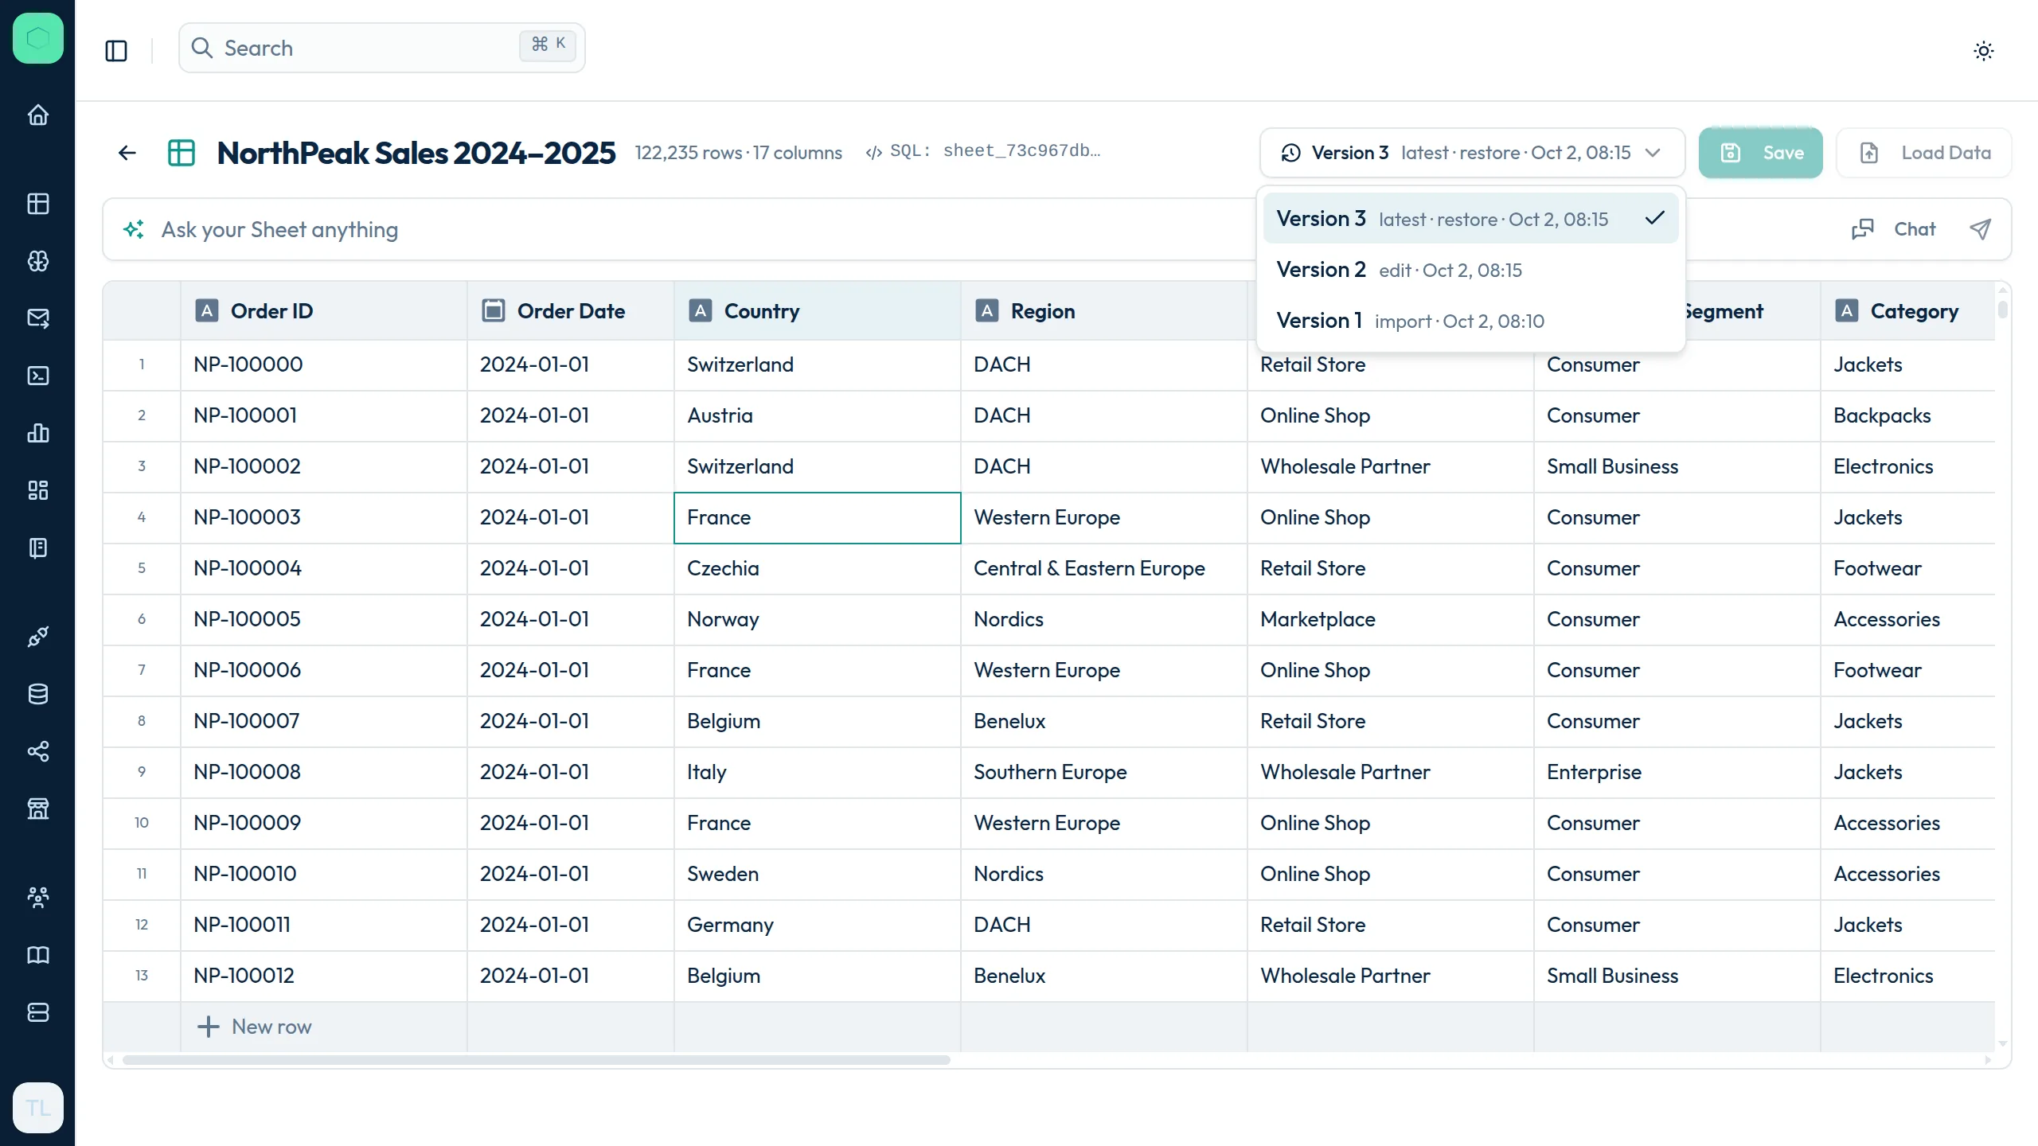
Task: Select cell NP-100012
Action: 324,976
